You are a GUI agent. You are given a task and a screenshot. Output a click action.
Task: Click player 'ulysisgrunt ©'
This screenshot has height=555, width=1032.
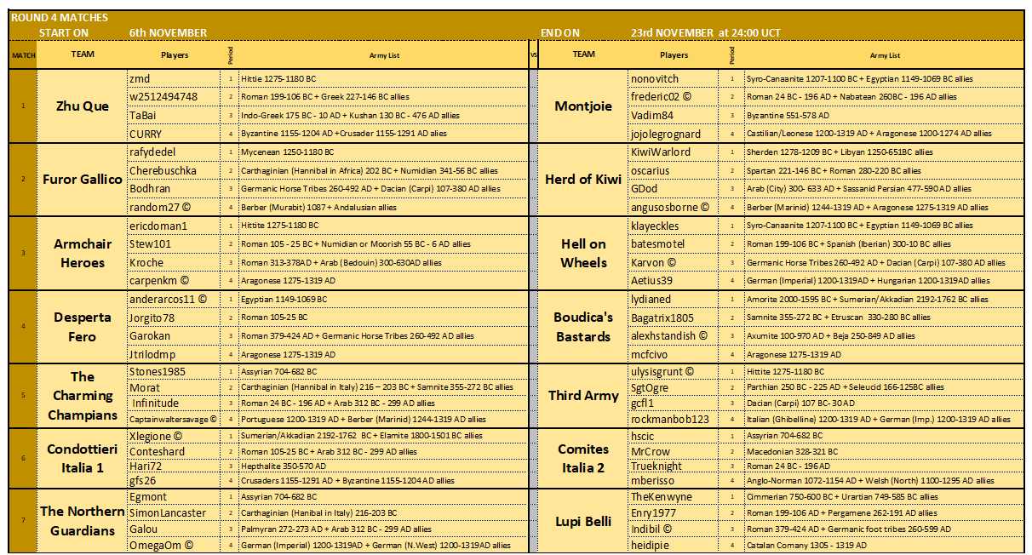tap(662, 372)
